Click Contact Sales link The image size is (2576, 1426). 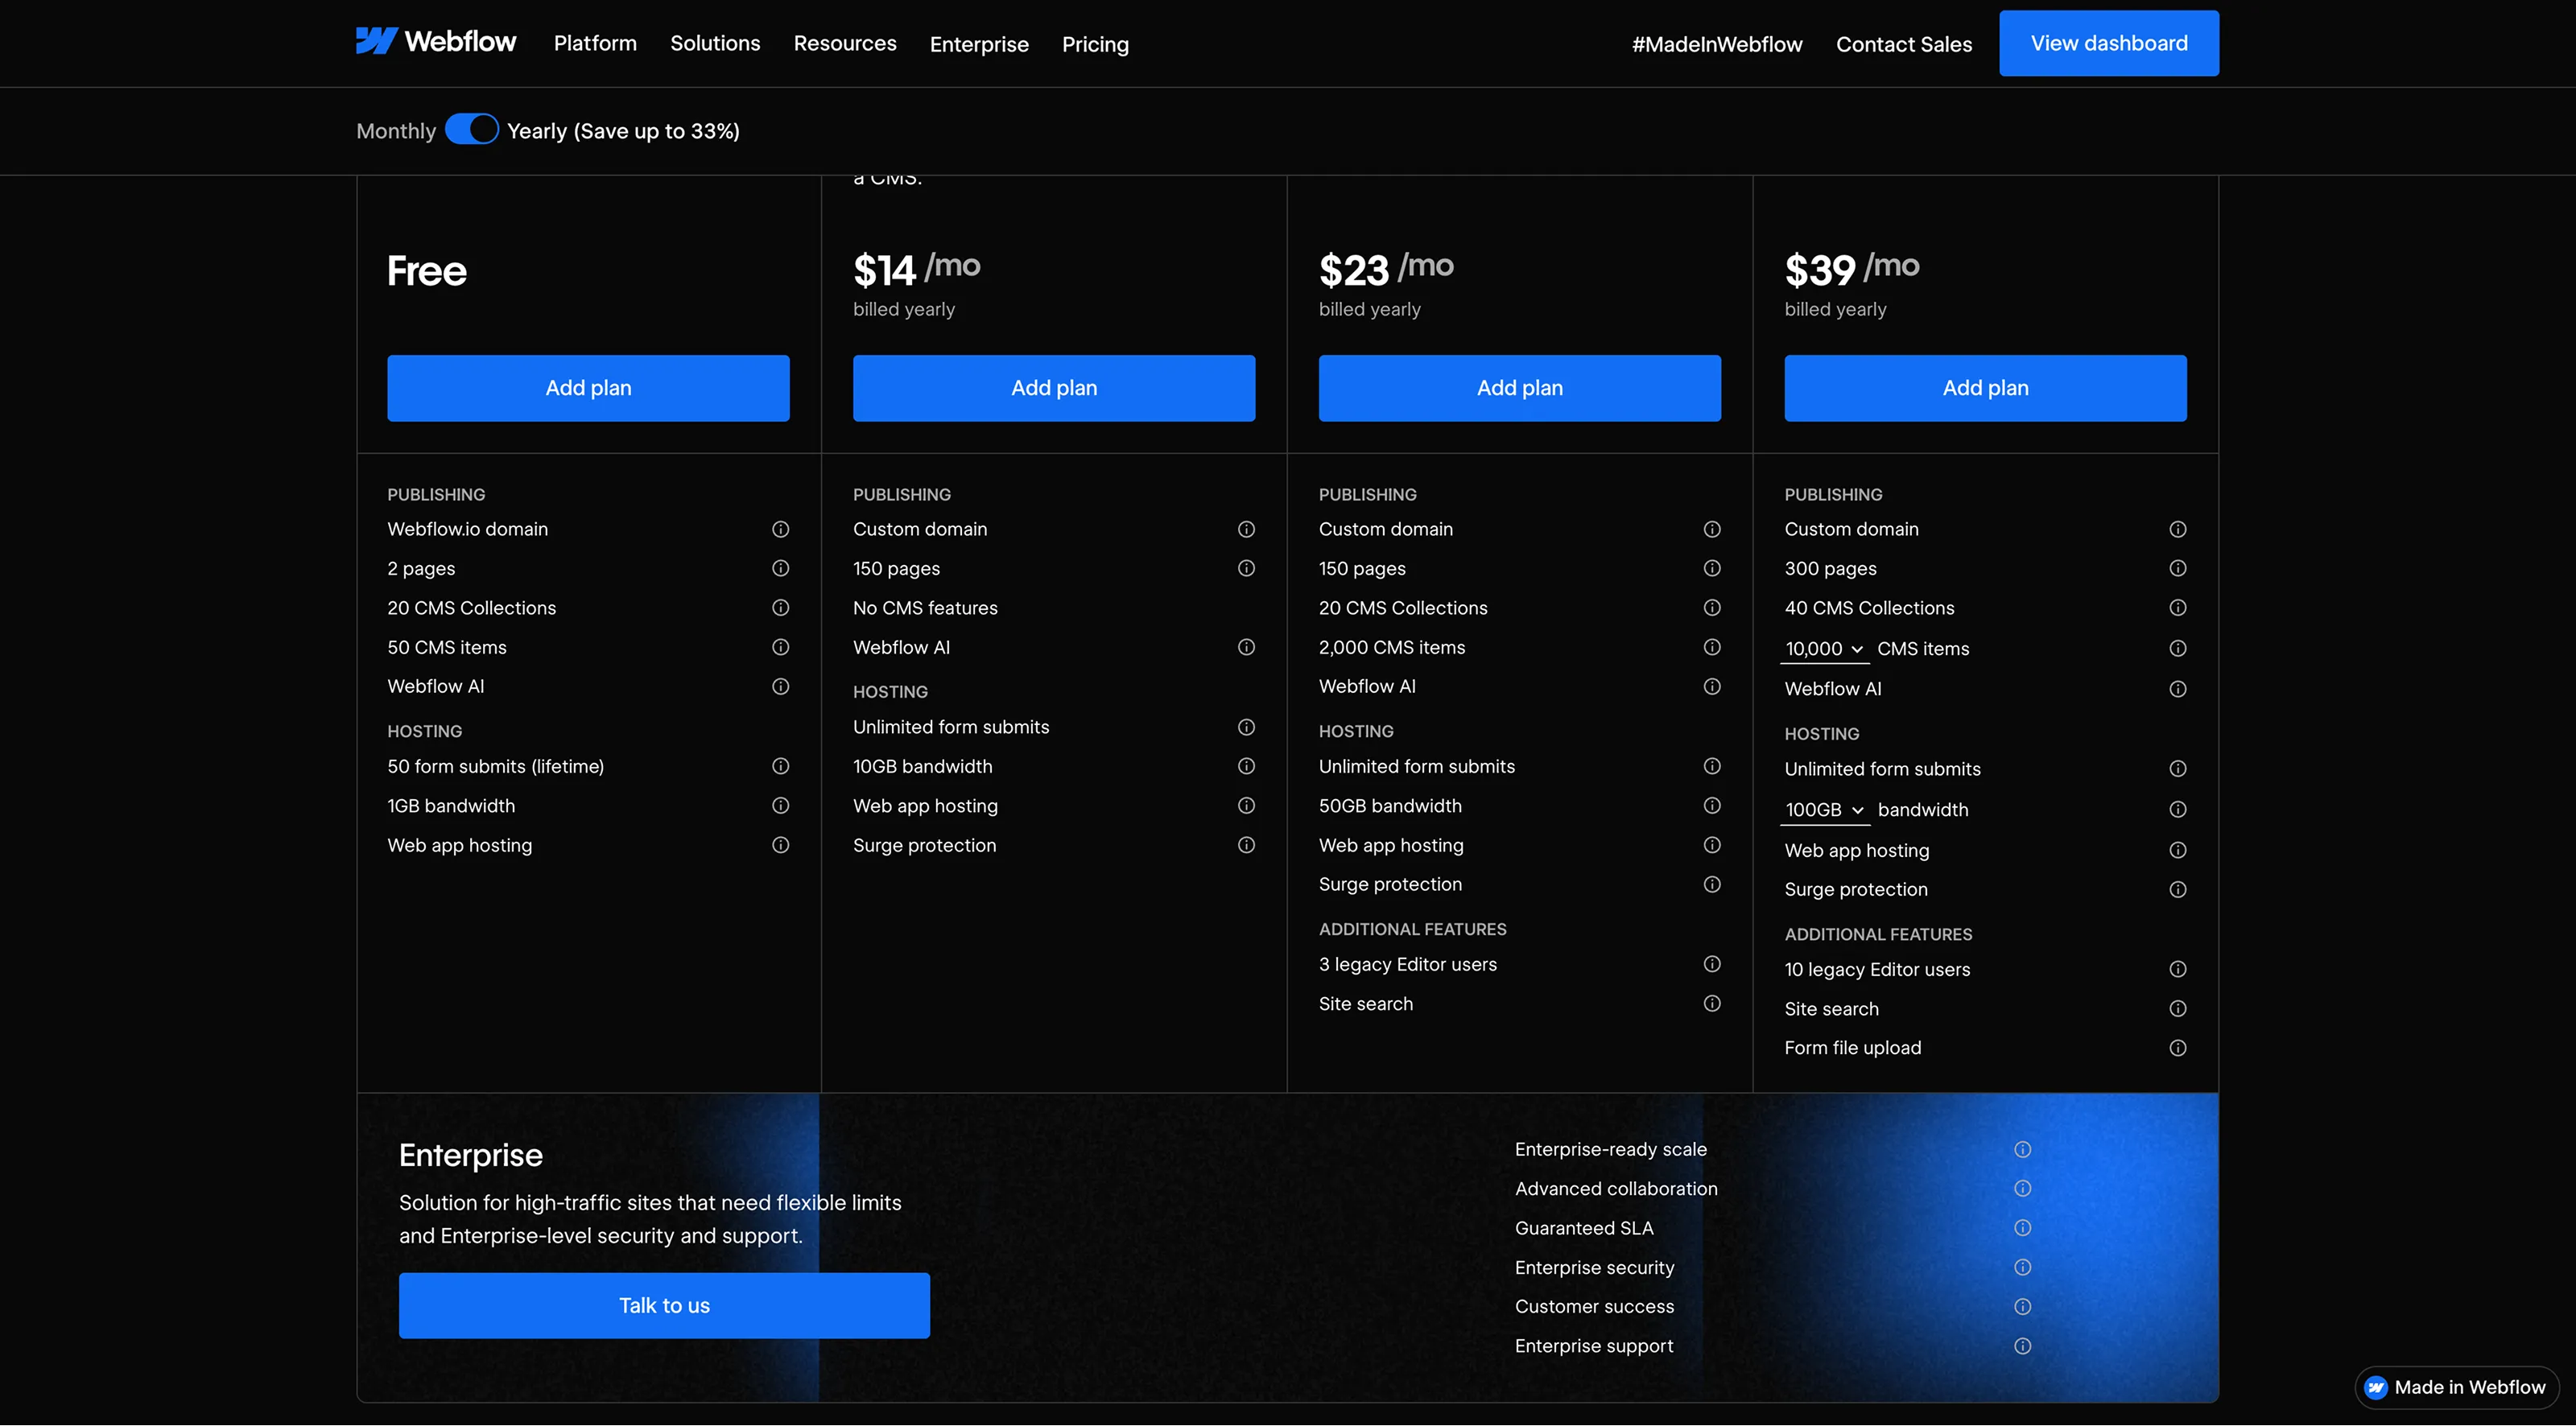click(x=1904, y=44)
